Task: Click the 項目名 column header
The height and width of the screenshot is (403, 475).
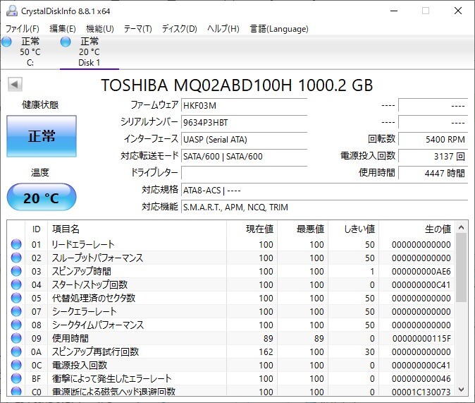Action: tap(137, 229)
